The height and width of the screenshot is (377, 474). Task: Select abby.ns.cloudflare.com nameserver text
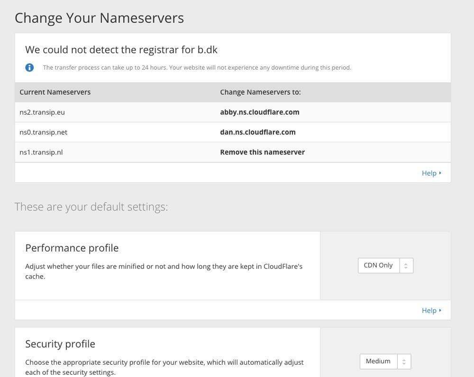tap(259, 112)
